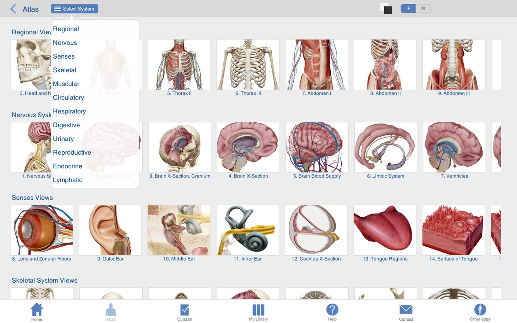
Task: Open the 8. Lens and Zonular Fibers view
Action: tap(42, 230)
